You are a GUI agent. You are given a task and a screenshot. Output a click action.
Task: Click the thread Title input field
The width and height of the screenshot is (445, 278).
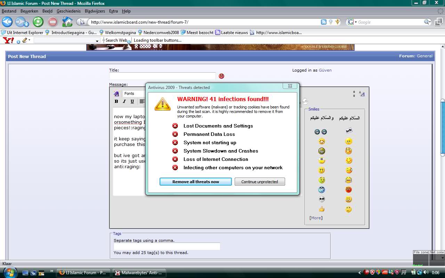(163, 76)
